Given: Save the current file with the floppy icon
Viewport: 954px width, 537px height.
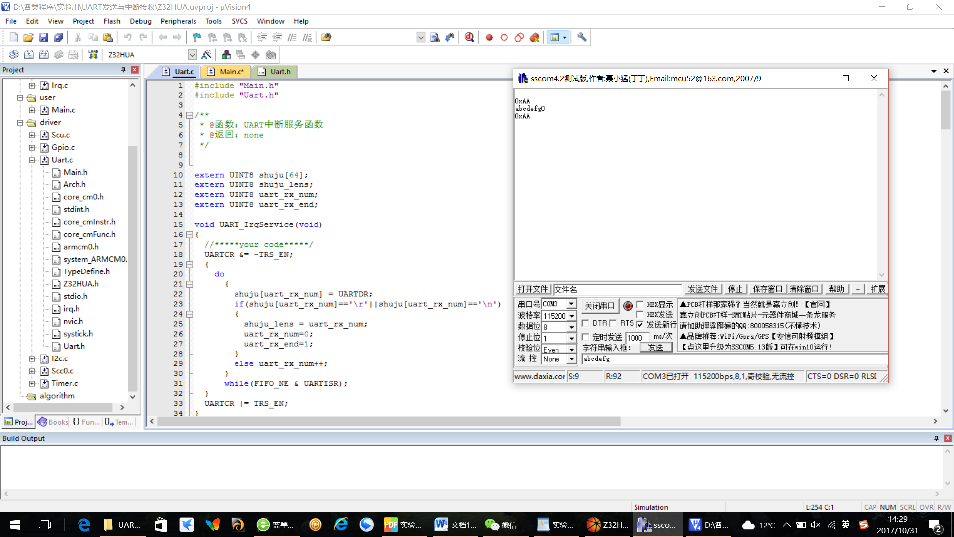Looking at the screenshot, I should [44, 37].
